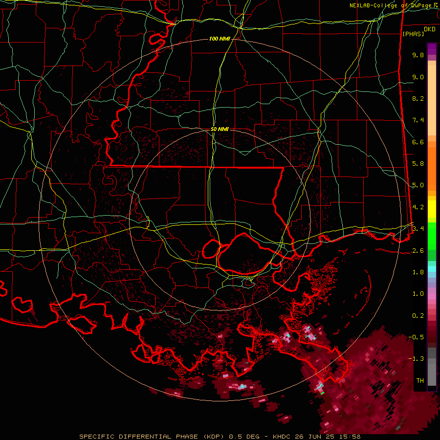Click the 0.2 value on the color scale
440x440 pixels.
point(418,316)
